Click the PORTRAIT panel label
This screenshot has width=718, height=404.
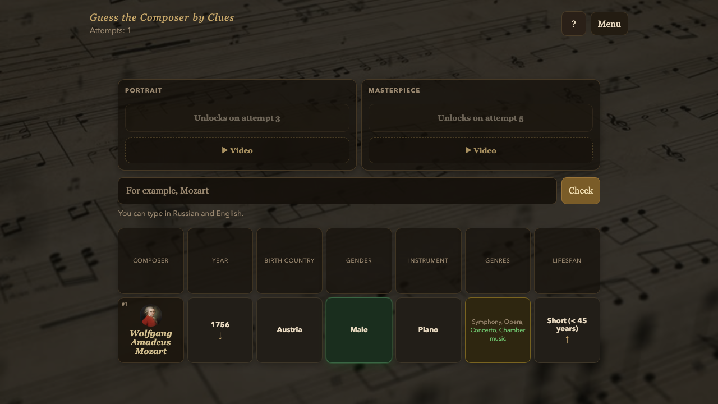pyautogui.click(x=144, y=90)
